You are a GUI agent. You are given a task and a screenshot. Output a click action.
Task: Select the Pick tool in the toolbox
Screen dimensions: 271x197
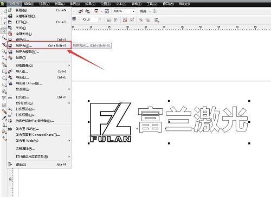4,31
